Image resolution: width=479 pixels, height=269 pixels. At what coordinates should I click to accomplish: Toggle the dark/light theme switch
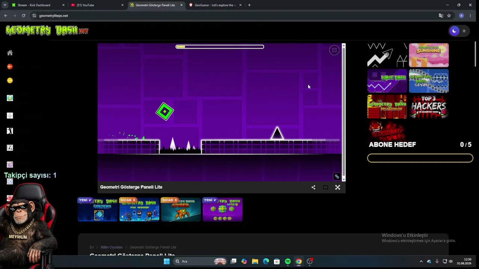pos(459,31)
